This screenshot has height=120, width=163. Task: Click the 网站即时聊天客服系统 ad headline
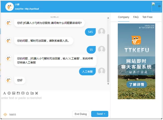[x=136, y=64]
